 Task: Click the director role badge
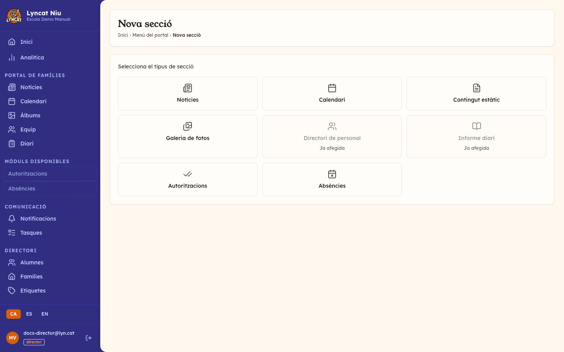click(34, 342)
